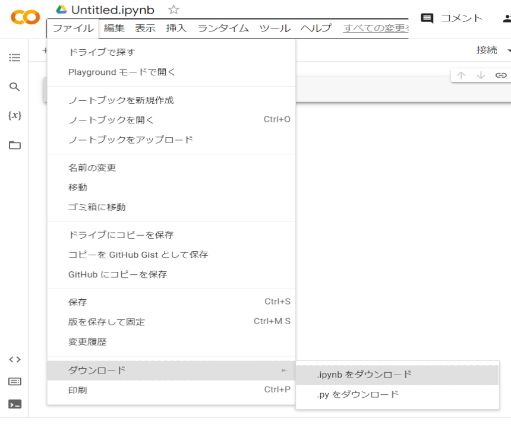The image size is (511, 431).
Task: Open the terminal icon in sidebar
Action: pos(15,404)
